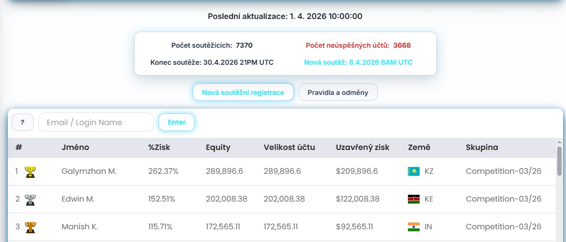Click the scrollbar up arrow
Image resolution: width=566 pixels, height=242 pixels.
(x=559, y=142)
